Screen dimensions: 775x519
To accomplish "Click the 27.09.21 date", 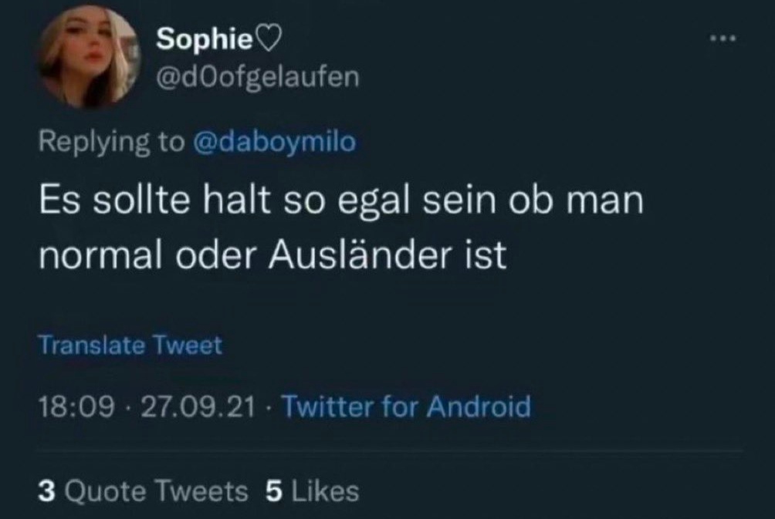I will tap(198, 405).
